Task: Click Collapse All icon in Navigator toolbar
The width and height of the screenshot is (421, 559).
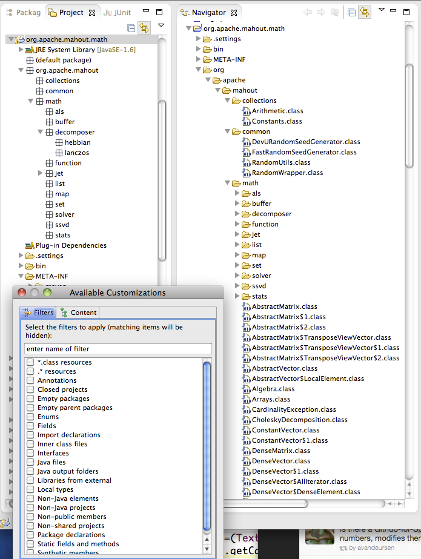Action: click(351, 13)
